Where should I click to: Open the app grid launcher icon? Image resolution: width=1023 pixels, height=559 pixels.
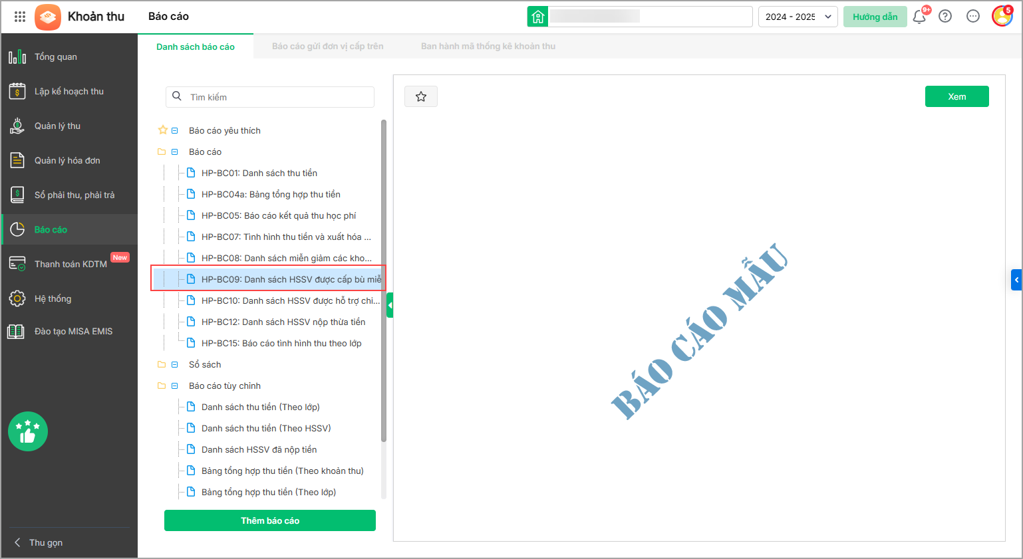pos(20,17)
